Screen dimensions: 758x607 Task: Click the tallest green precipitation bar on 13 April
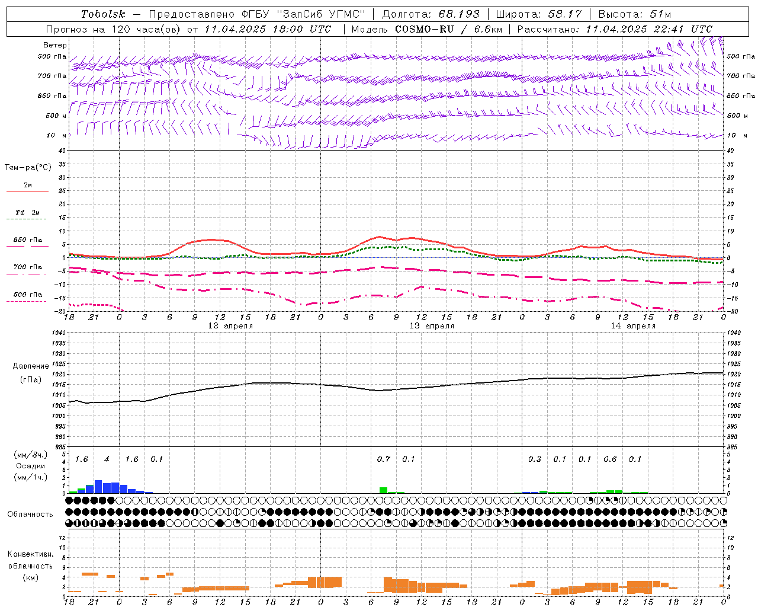[x=384, y=490]
